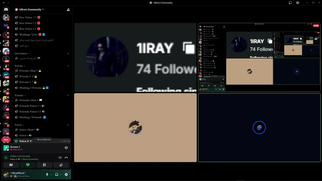Collapse the Voices category
322x181 pixels.
click(x=20, y=125)
